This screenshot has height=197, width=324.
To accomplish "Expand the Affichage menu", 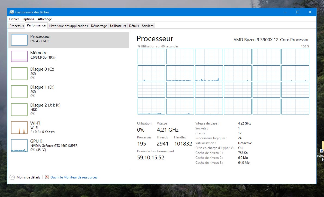I will tap(45, 19).
